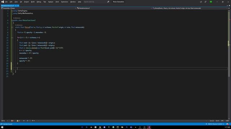Click the references CodeLens above class
This screenshot has width=231, height=129.
tap(17, 18)
